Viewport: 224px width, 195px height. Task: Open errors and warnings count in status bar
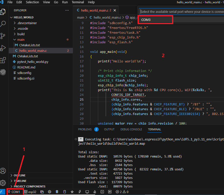coord(122,192)
